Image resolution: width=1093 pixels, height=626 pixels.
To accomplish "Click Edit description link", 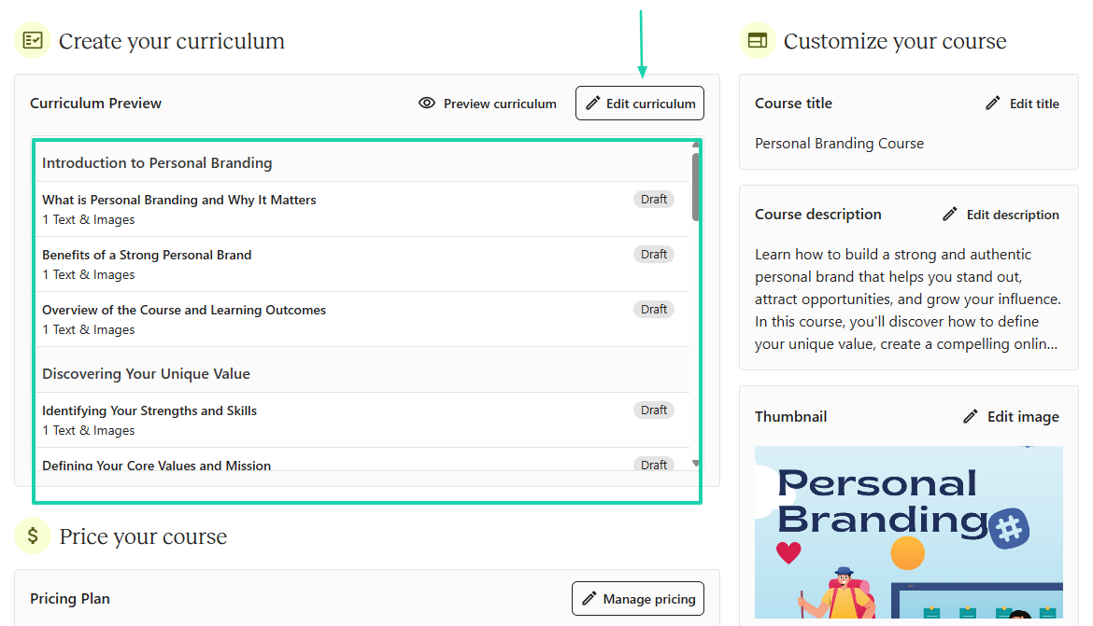I will (1001, 215).
